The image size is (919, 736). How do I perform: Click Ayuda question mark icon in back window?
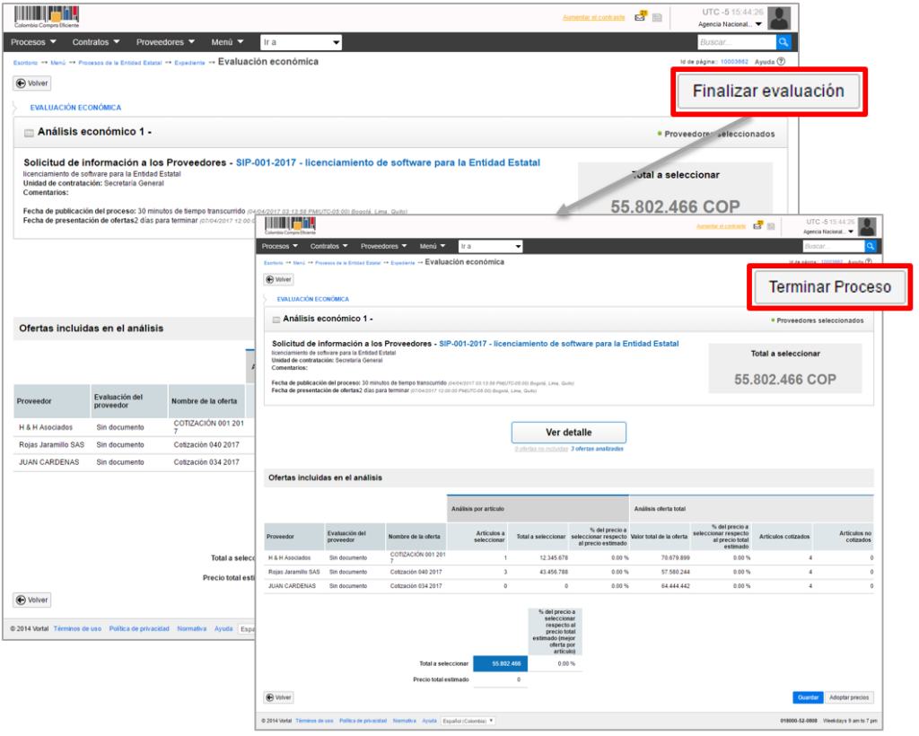[781, 62]
